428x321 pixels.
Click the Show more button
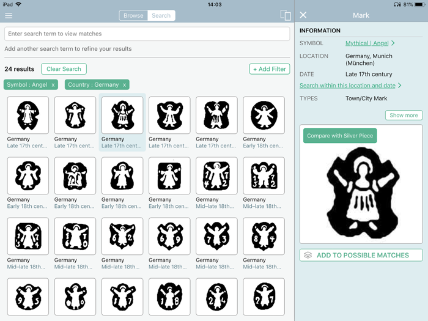[x=404, y=115]
